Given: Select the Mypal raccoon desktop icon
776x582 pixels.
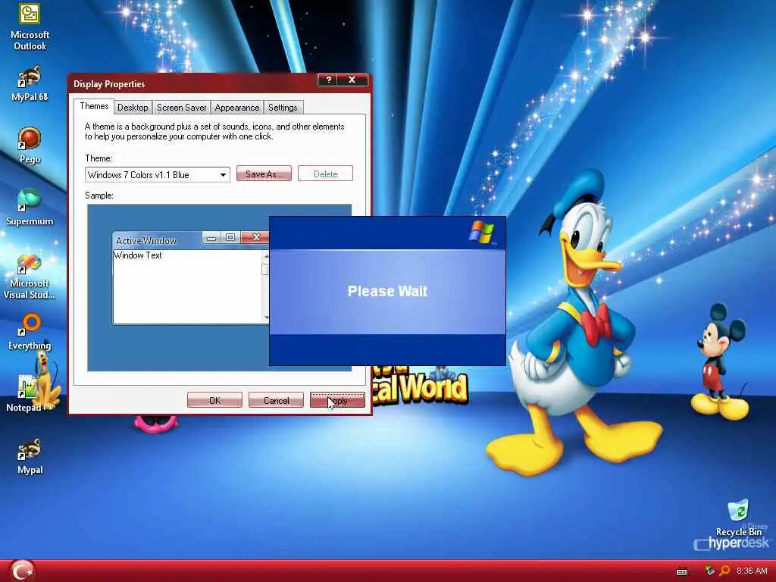Looking at the screenshot, I should pos(30,455).
